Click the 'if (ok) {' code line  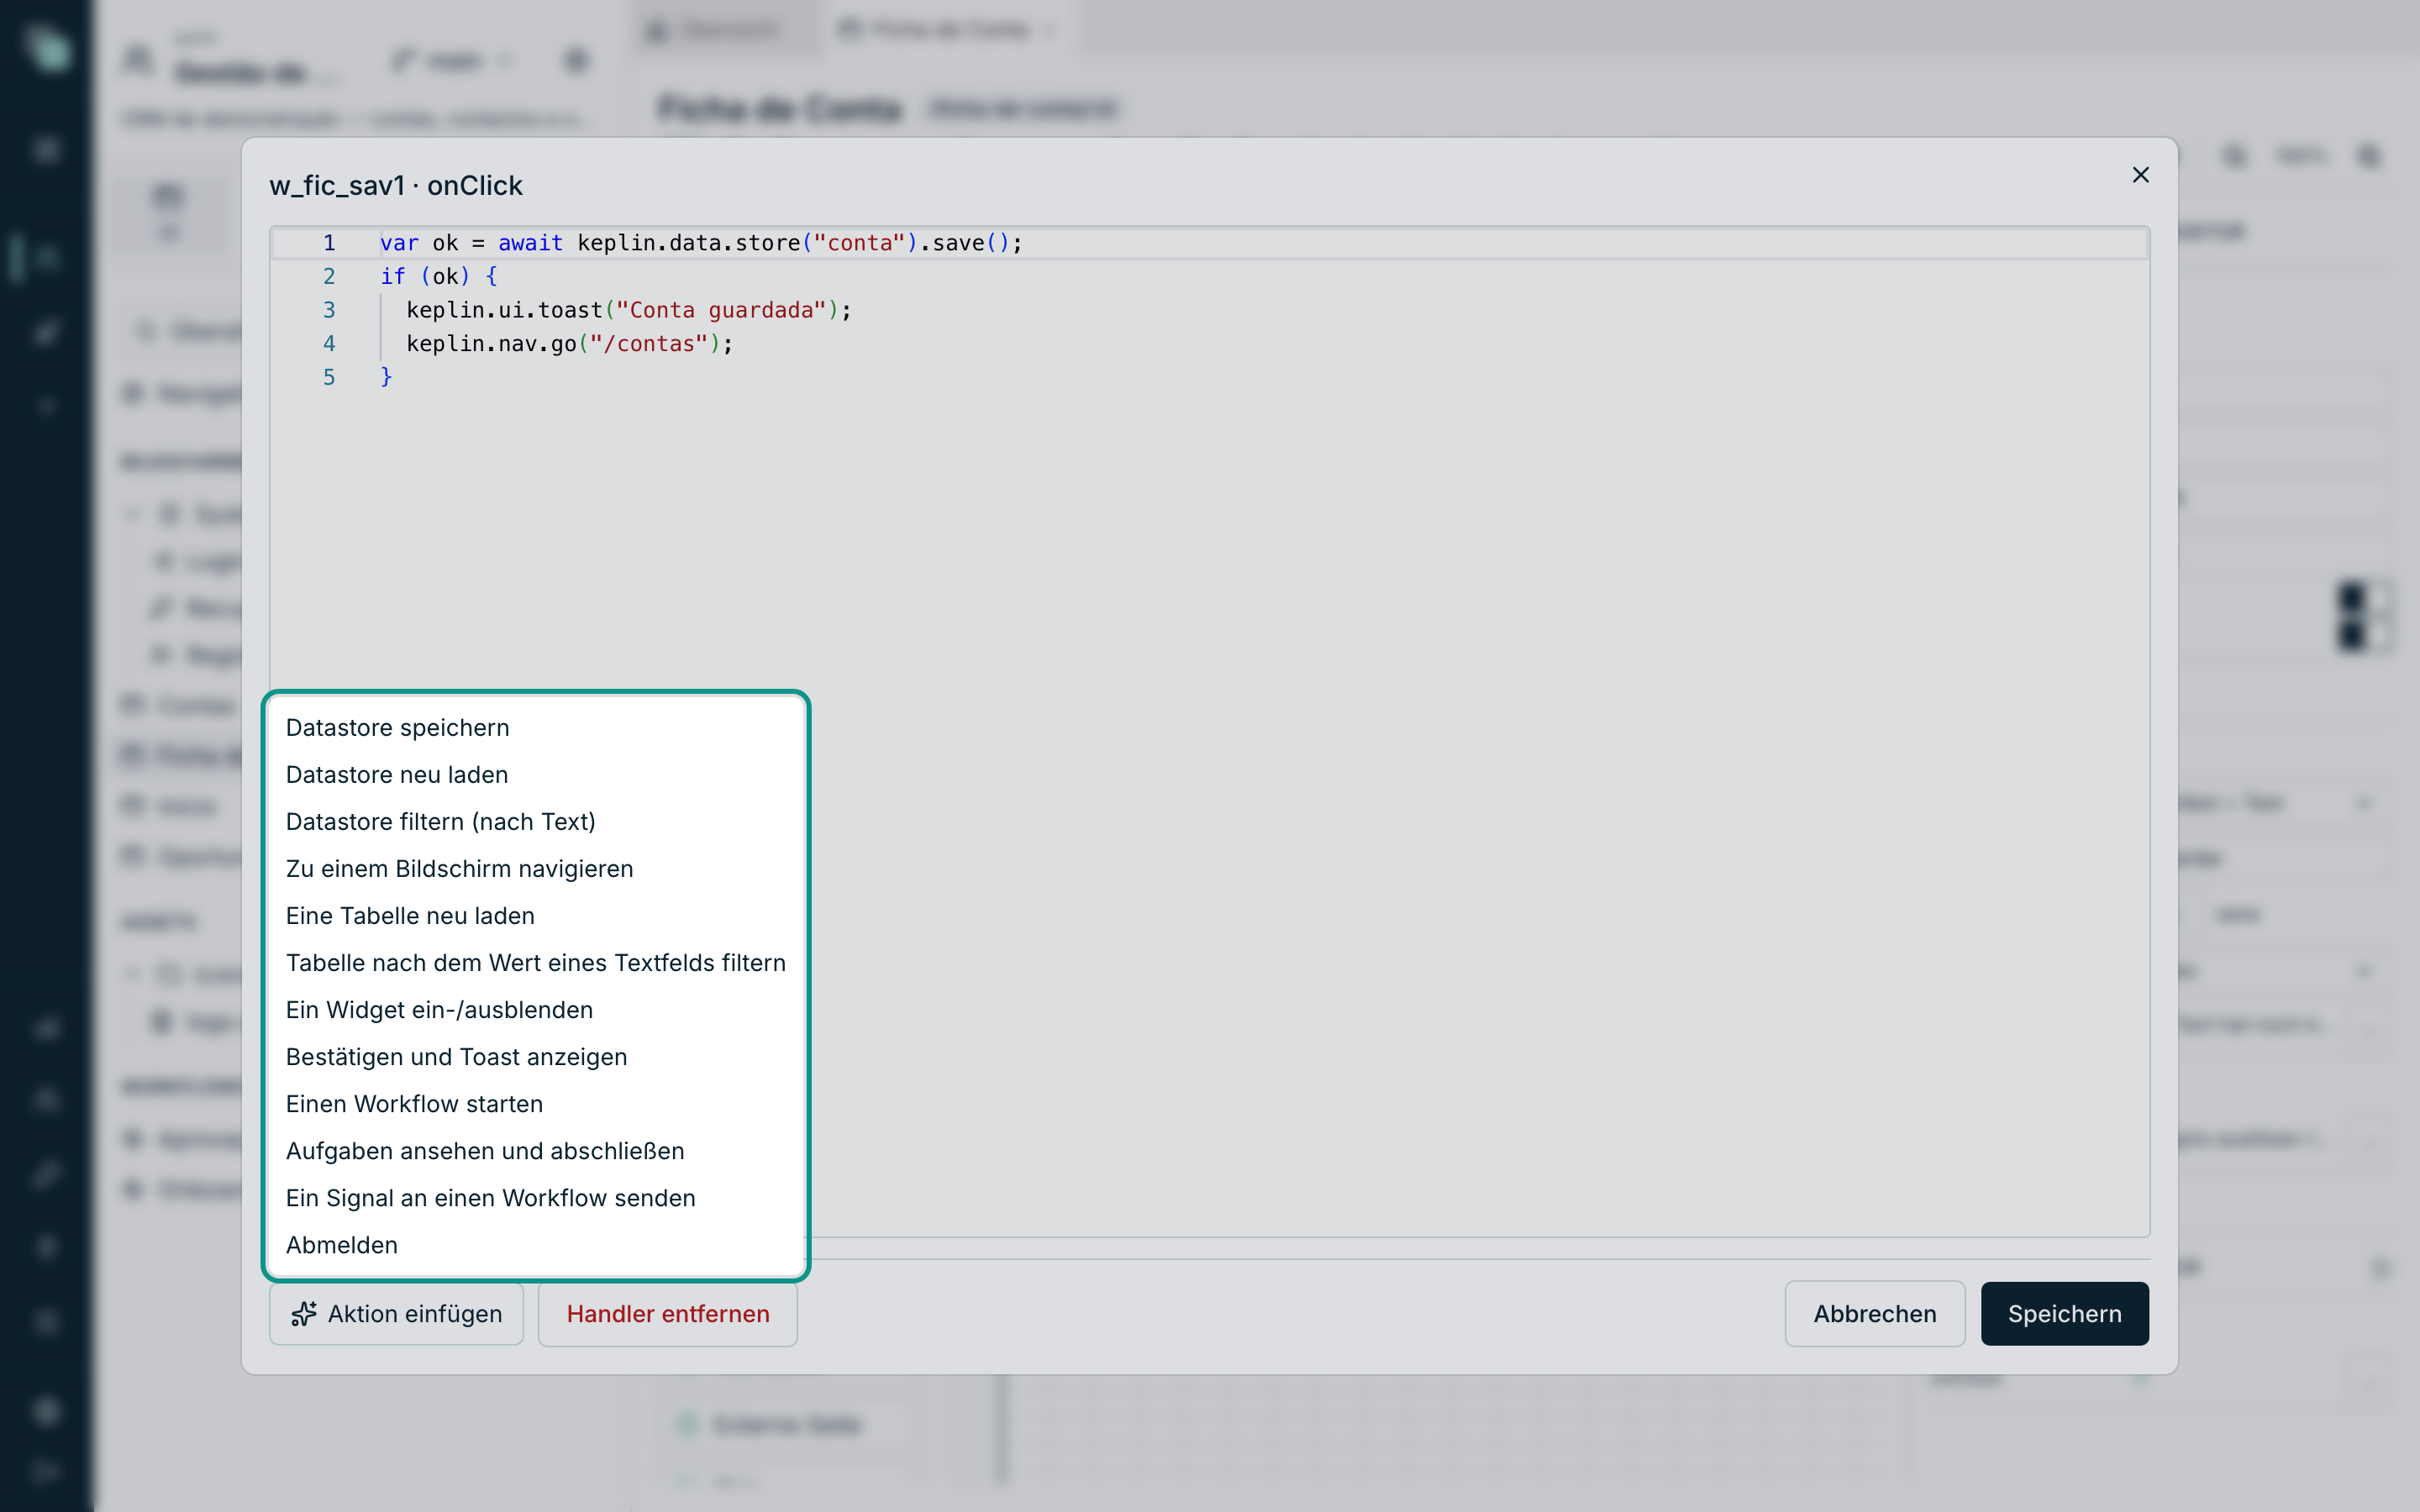438,276
